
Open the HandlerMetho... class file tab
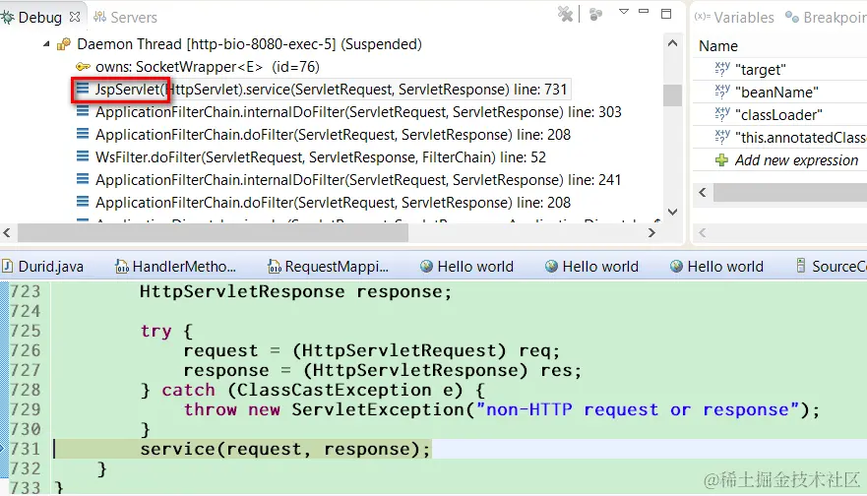click(x=175, y=267)
